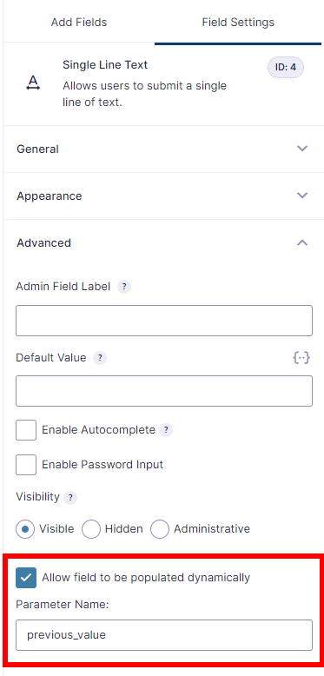
Task: Click the ID: 4 badge
Action: [x=286, y=68]
